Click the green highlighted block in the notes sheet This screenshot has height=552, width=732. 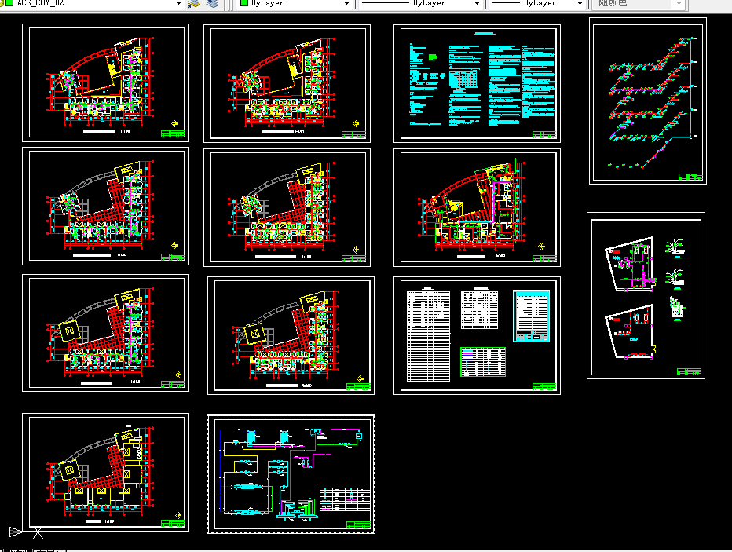click(433, 57)
